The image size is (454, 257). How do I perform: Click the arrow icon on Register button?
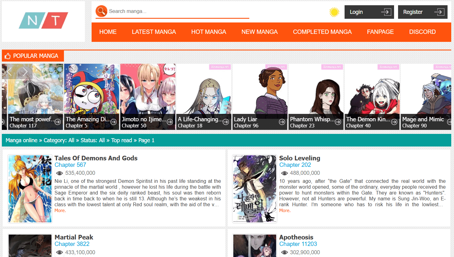click(439, 12)
